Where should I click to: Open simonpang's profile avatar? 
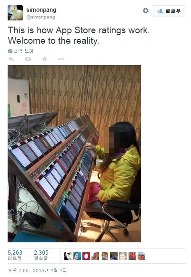click(x=15, y=13)
